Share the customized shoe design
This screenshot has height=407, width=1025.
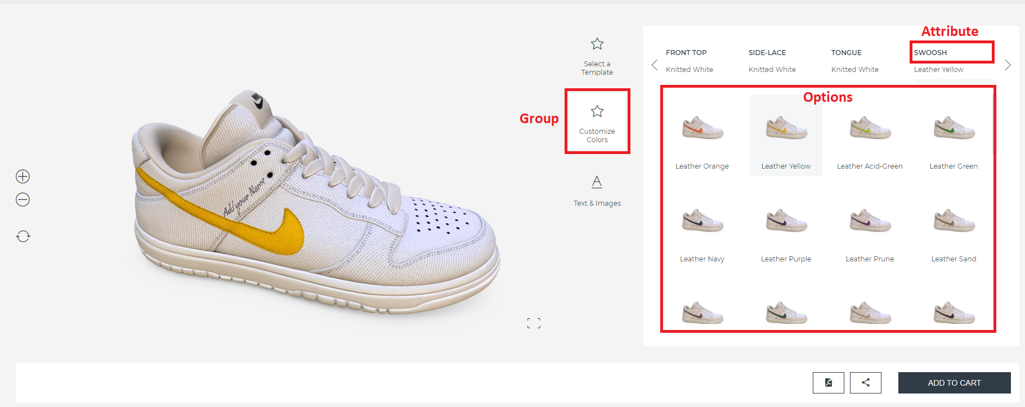pos(866,383)
